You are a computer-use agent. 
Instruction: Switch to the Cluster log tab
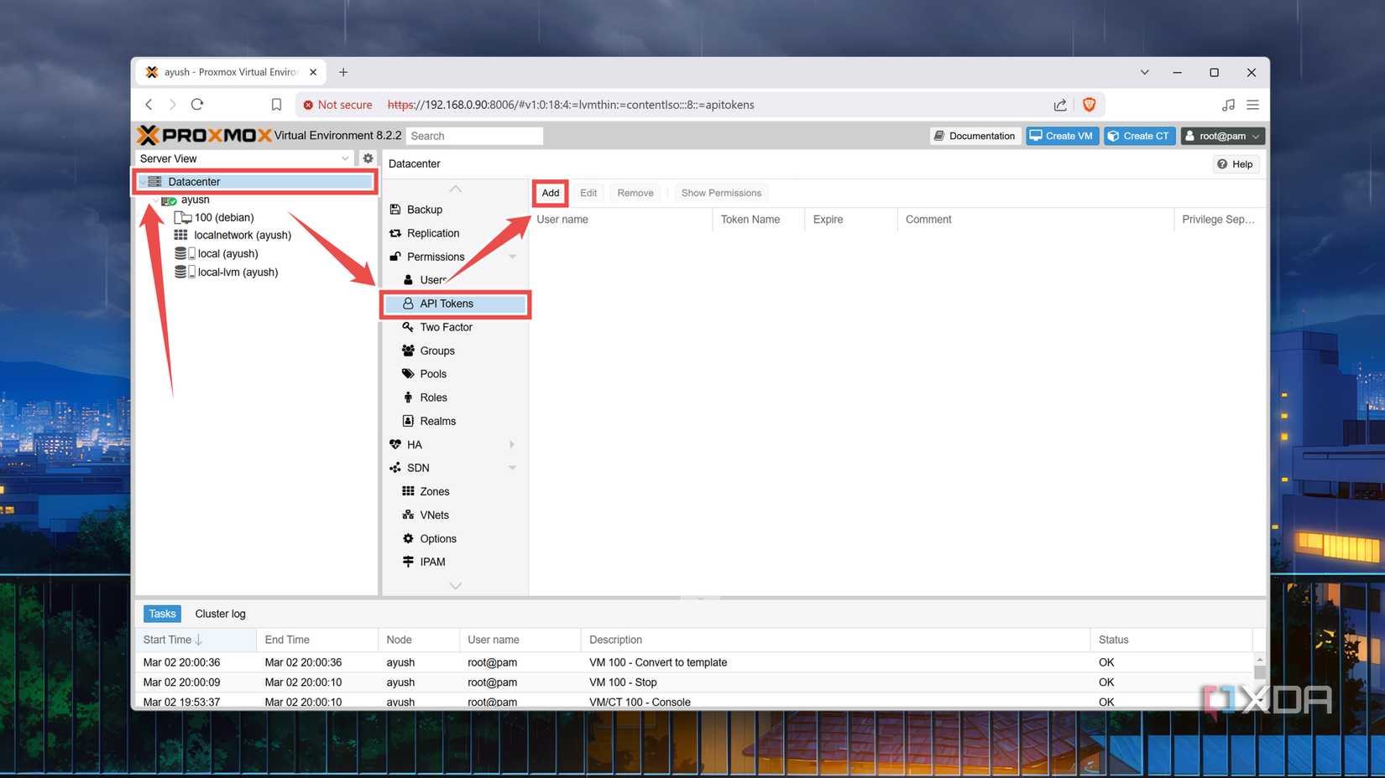[220, 613]
